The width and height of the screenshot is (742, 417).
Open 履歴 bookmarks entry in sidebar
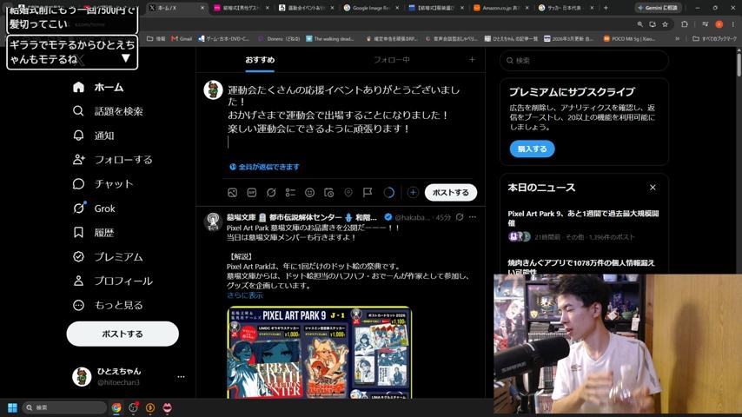(x=94, y=233)
